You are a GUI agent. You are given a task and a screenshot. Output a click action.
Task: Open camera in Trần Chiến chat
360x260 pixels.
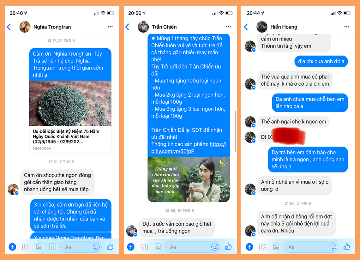(144, 247)
